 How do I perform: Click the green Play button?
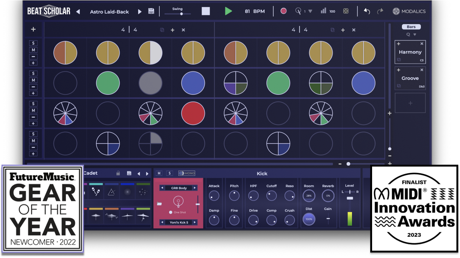228,11
